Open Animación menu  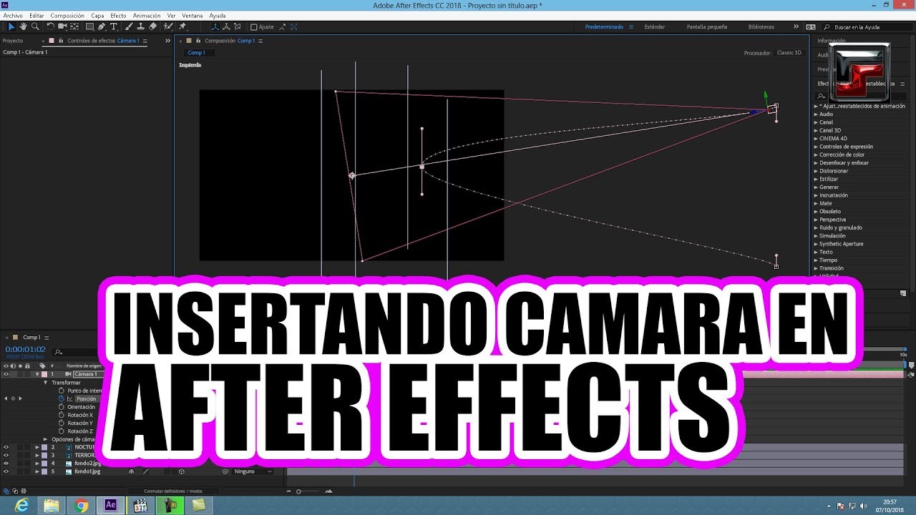(x=147, y=16)
